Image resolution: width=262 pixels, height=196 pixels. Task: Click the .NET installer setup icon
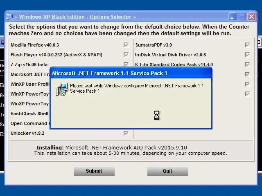point(62,89)
